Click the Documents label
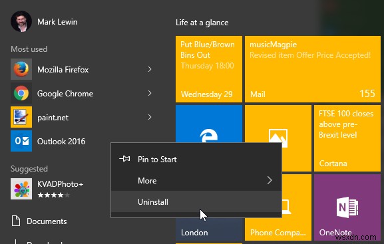Image resolution: width=384 pixels, height=244 pixels. (47, 221)
